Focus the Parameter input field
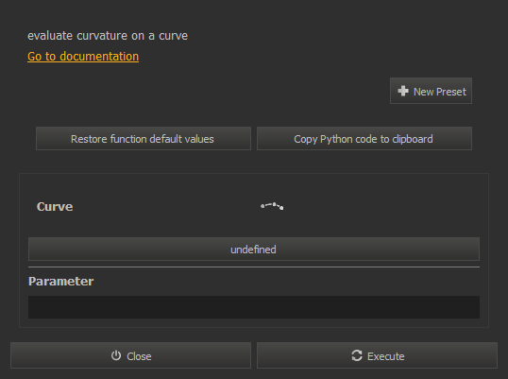 click(254, 307)
